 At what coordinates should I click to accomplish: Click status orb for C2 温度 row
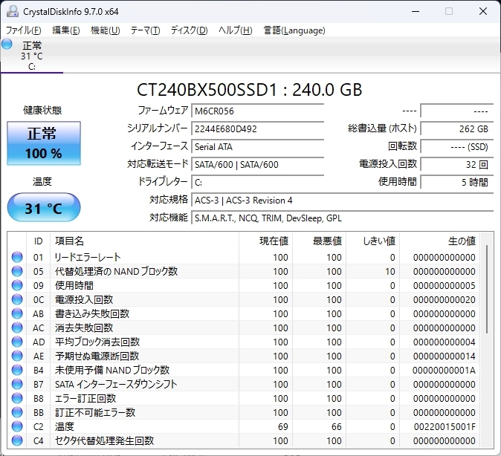[x=17, y=426]
